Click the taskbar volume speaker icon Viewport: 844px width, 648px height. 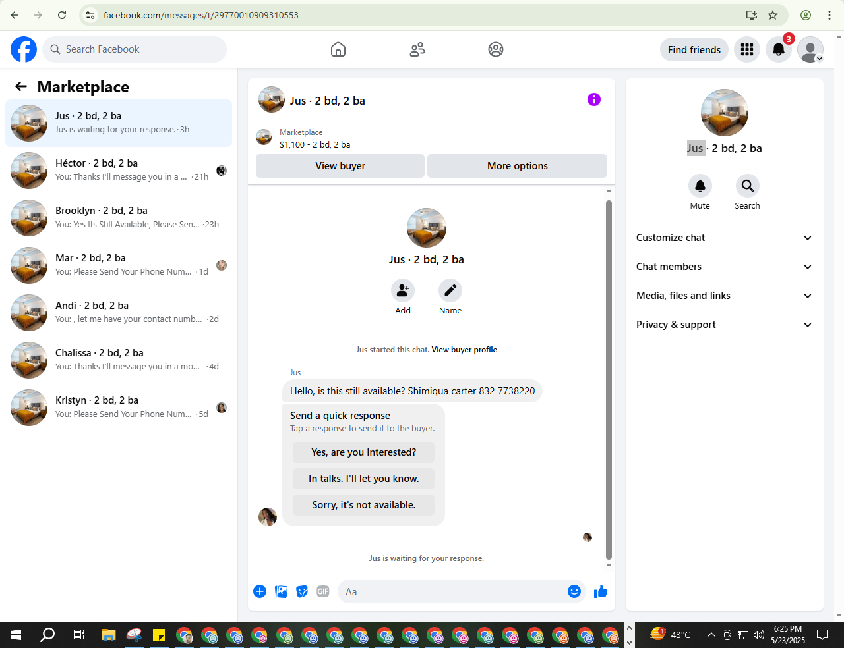coord(759,635)
